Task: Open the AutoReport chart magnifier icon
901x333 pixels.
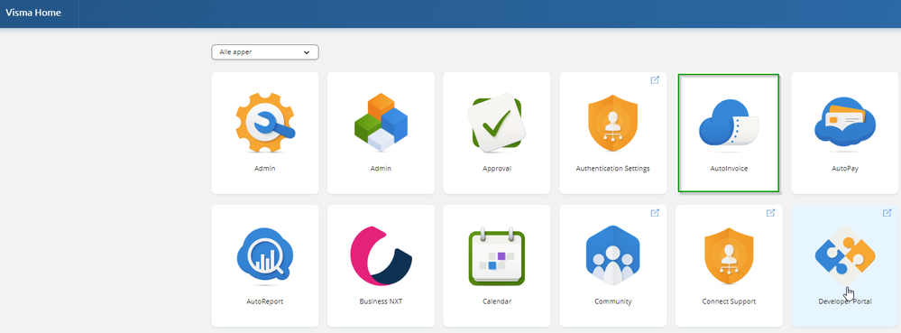Action: point(265,256)
